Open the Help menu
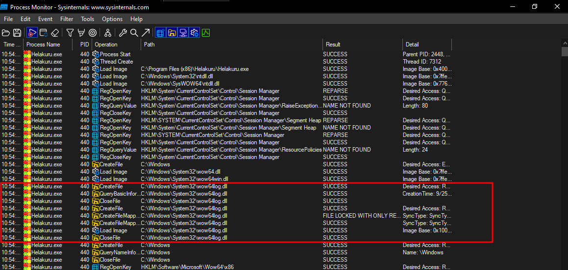The width and height of the screenshot is (568, 270). click(x=136, y=19)
